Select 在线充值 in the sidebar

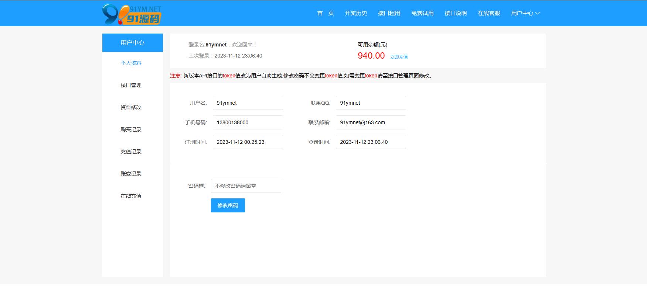[x=131, y=196]
